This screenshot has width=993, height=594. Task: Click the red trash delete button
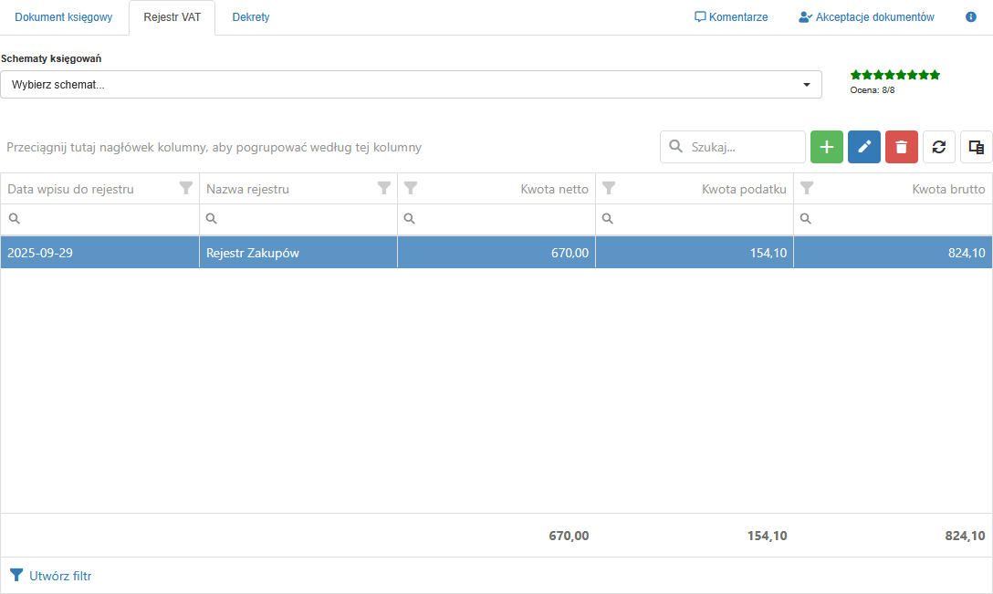coord(902,147)
